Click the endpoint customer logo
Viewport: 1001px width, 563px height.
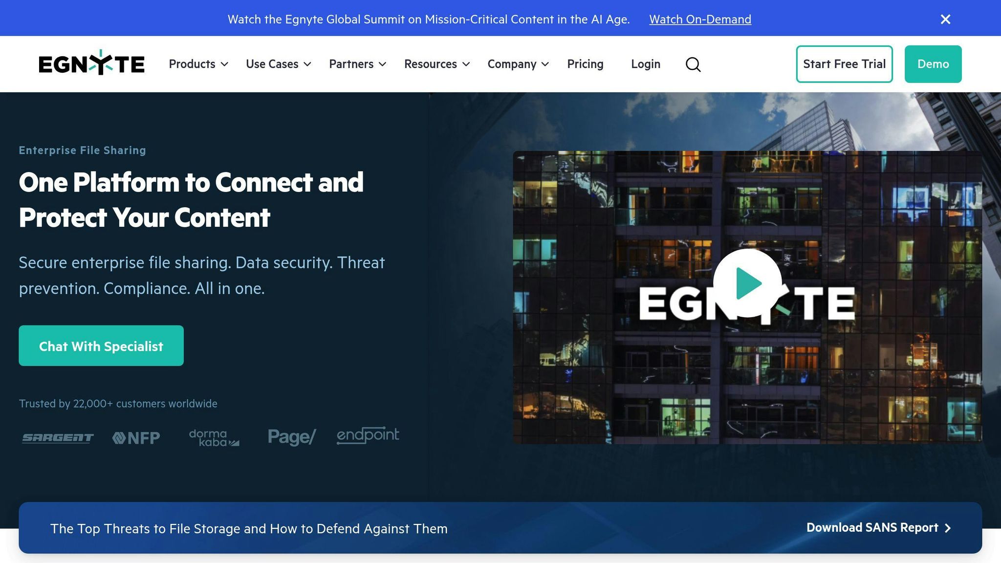pos(368,435)
